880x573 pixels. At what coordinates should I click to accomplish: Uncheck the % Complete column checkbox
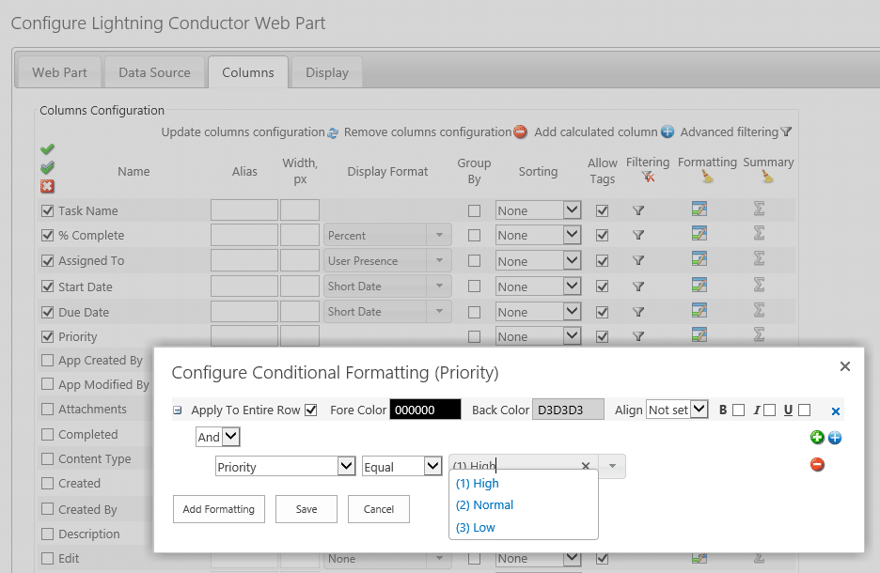click(47, 236)
